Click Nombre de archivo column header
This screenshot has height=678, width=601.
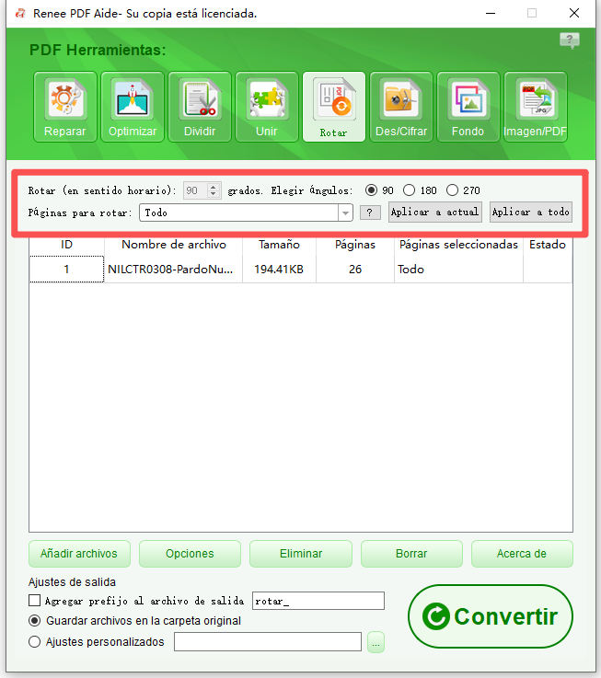point(174,245)
